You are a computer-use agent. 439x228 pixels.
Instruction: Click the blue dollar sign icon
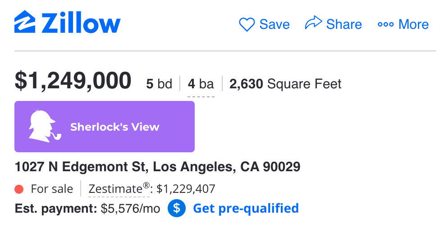(176, 209)
